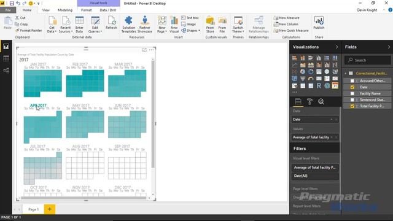Click the Date(All) visual level filter
Screen dimensions: 393x221
315,176
